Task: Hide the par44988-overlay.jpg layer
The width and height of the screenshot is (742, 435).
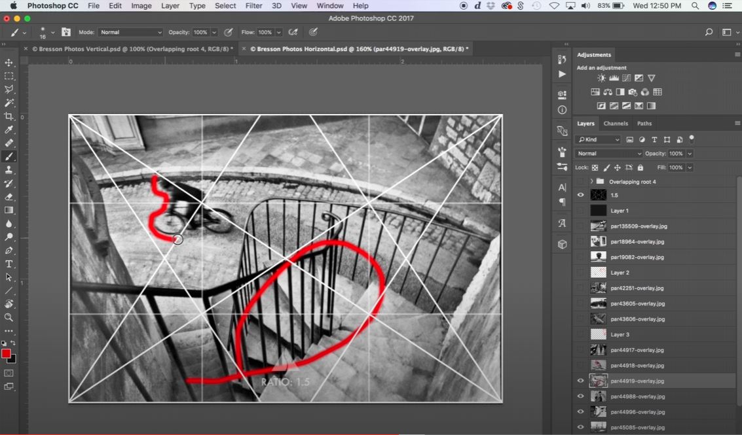Action: (581, 396)
